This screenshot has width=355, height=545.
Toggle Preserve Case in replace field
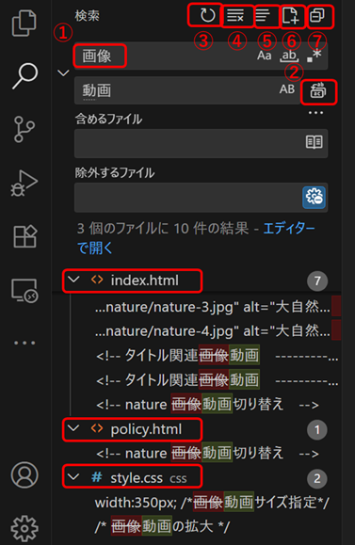tap(287, 89)
